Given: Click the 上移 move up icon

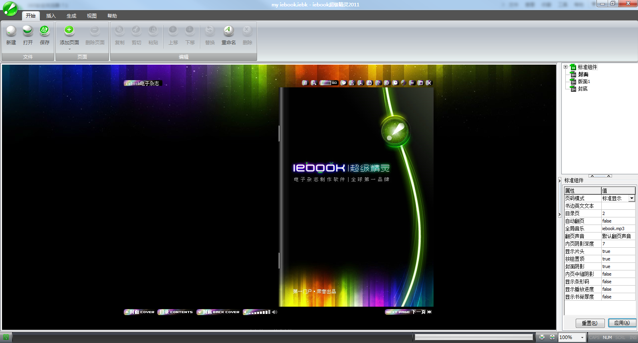Looking at the screenshot, I should [173, 30].
